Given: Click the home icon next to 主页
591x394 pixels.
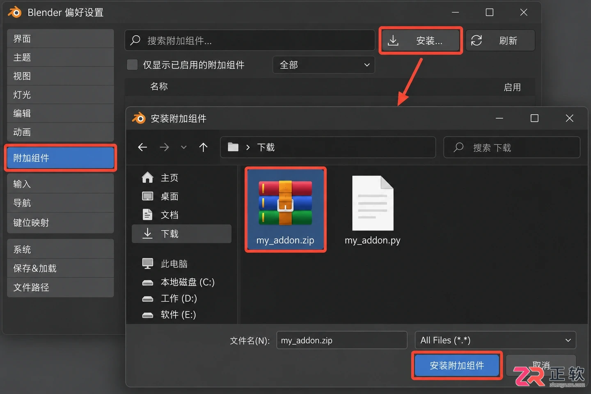Looking at the screenshot, I should pos(147,177).
